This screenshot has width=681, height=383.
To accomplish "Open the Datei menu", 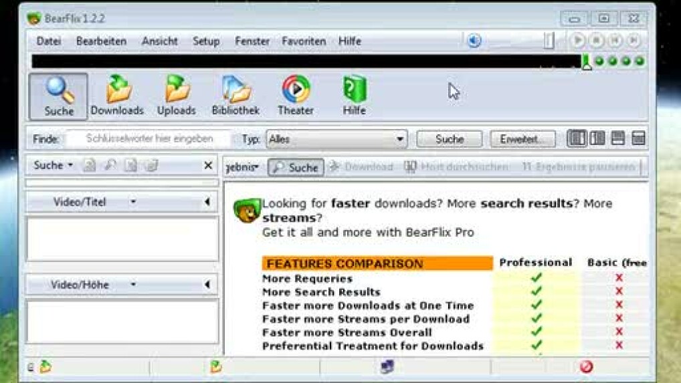I will pyautogui.click(x=49, y=41).
